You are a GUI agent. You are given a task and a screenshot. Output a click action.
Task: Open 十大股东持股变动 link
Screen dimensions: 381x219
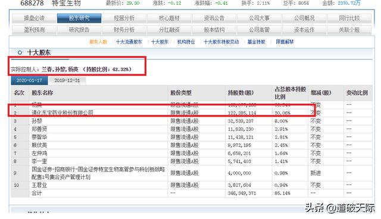221,42
